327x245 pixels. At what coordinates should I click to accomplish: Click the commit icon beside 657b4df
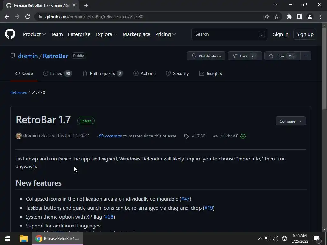[x=216, y=136]
